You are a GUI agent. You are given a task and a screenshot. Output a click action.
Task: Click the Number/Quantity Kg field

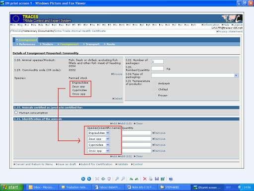coord(157,68)
